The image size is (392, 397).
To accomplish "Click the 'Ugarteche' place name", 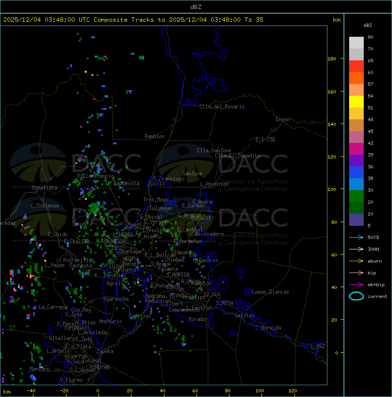I will (x=116, y=299).
